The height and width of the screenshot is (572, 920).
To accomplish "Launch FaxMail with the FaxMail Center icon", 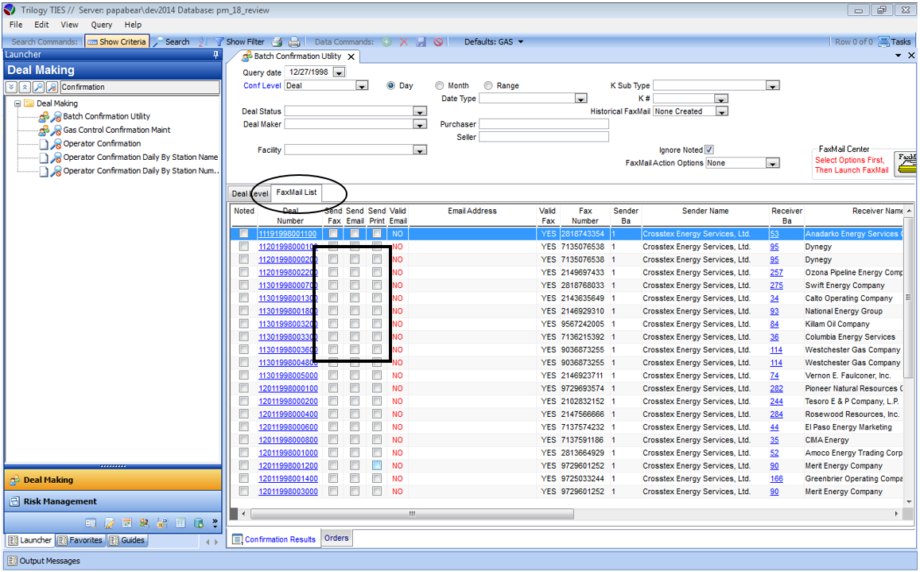I will coord(906,162).
